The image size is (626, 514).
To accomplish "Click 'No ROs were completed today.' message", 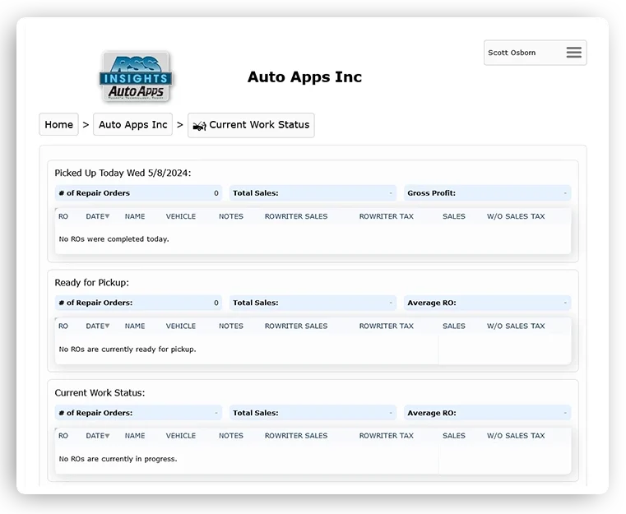I will click(114, 239).
